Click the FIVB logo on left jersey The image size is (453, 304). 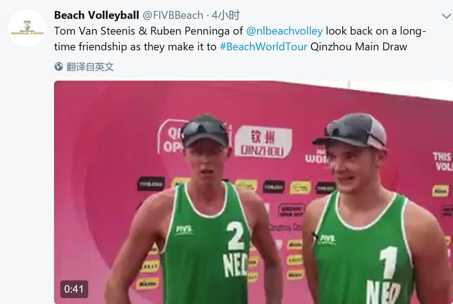184,230
